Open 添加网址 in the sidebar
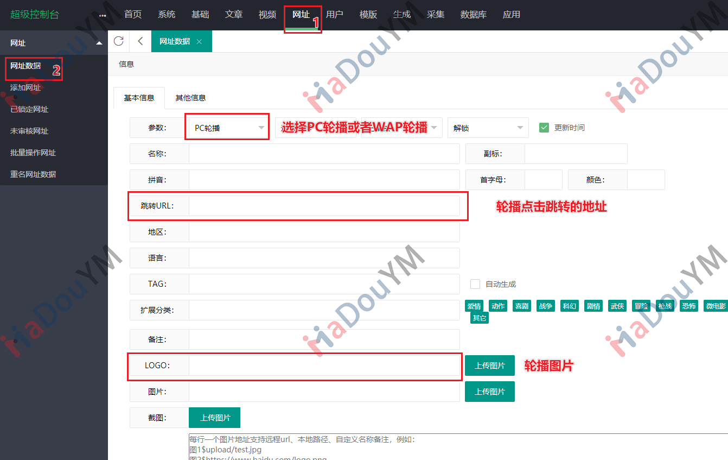This screenshot has height=460, width=728. [x=25, y=87]
